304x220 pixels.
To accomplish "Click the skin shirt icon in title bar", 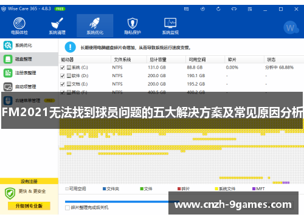I will coord(234,9).
